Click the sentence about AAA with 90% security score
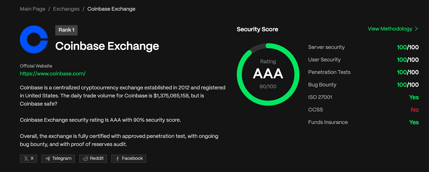Viewport: 429px width, 172px height. 100,120
